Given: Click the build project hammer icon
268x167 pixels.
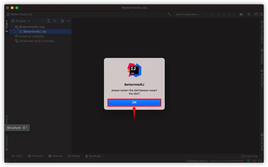Looking at the screenshot, I should pos(169,14).
